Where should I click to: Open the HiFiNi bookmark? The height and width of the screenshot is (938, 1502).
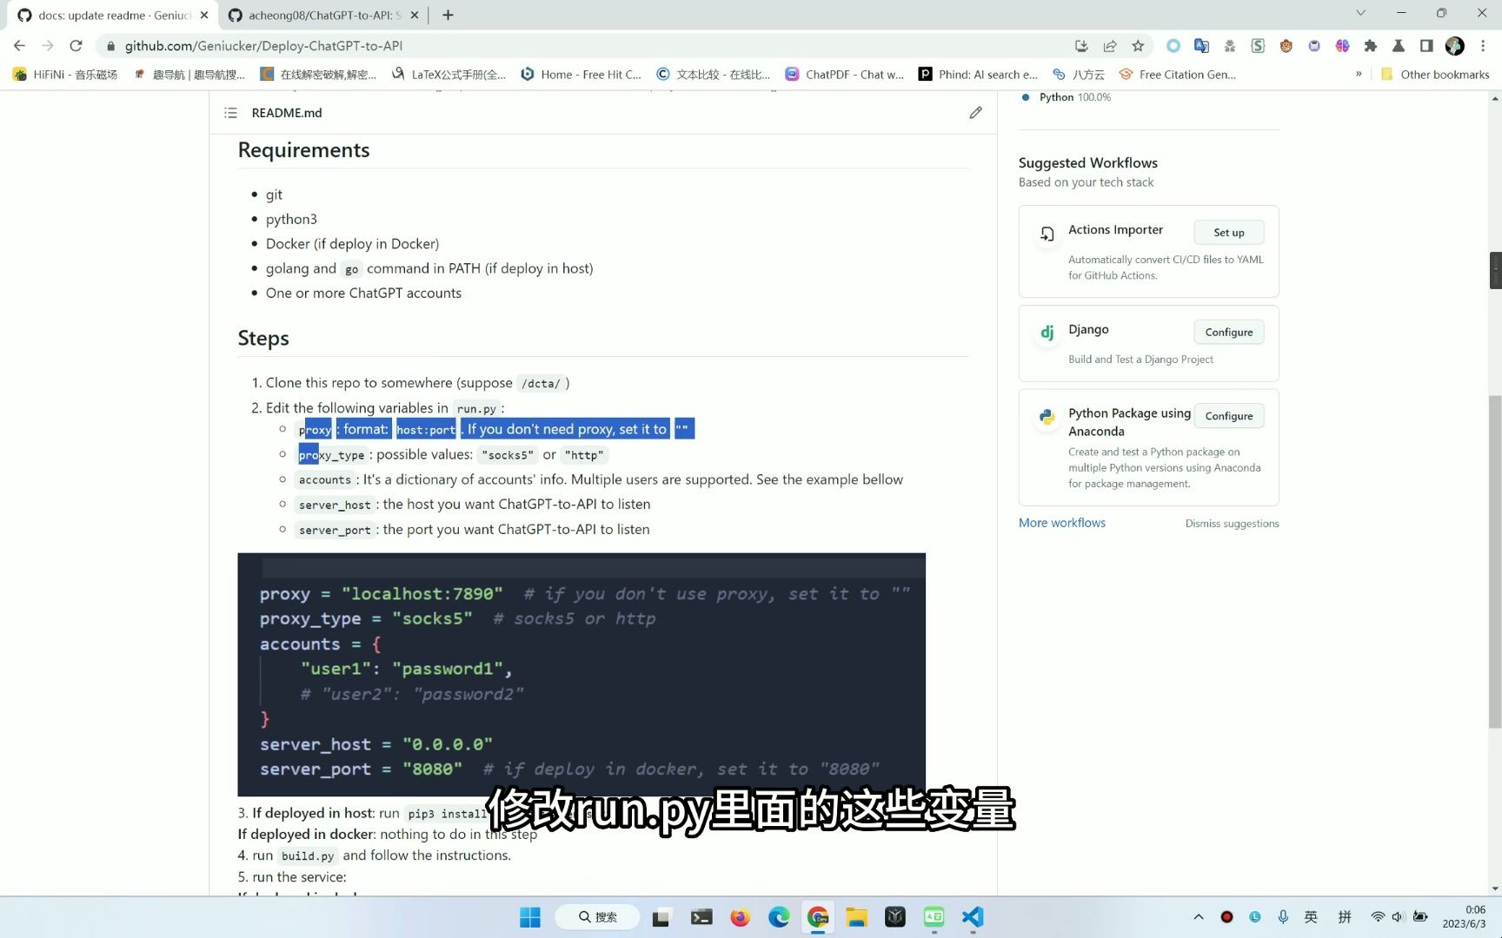(x=65, y=75)
